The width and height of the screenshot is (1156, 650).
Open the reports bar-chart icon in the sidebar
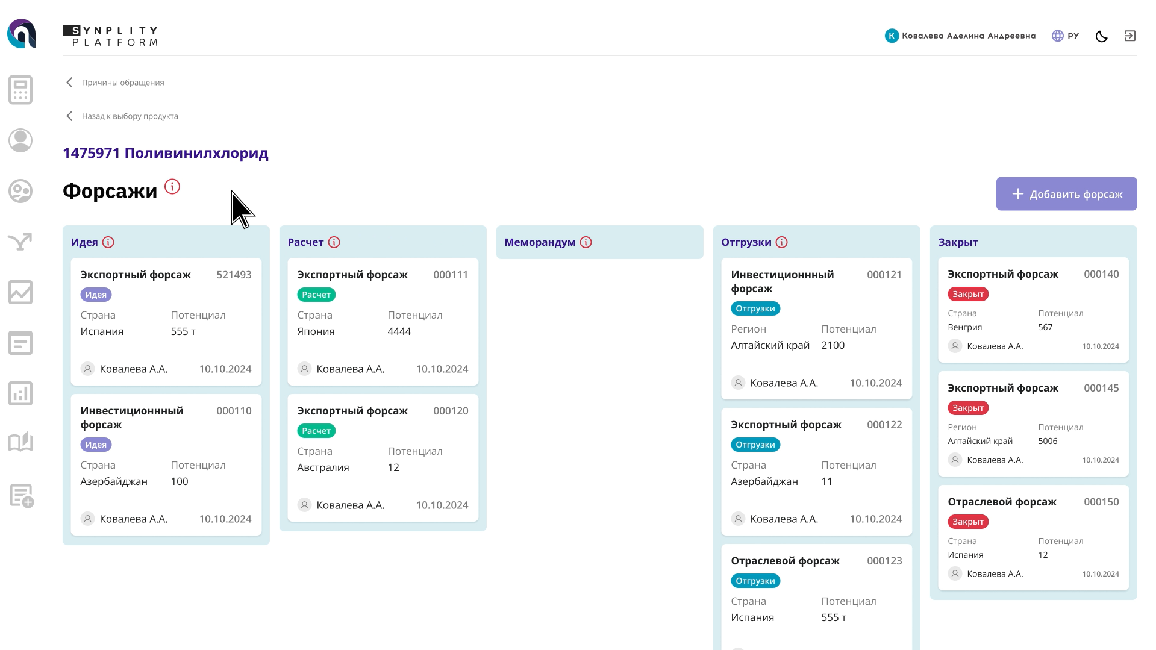pyautogui.click(x=20, y=393)
